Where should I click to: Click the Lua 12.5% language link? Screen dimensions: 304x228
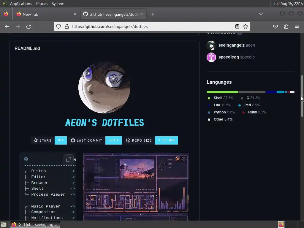pos(219,105)
